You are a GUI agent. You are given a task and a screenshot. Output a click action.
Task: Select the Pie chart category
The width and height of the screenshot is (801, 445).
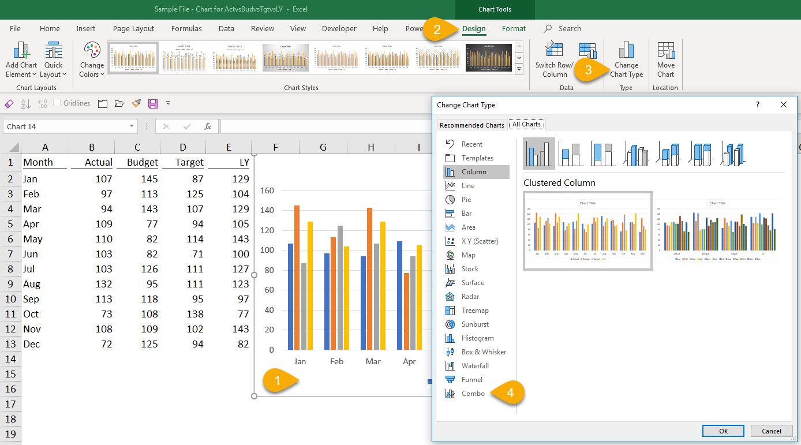[x=466, y=200]
